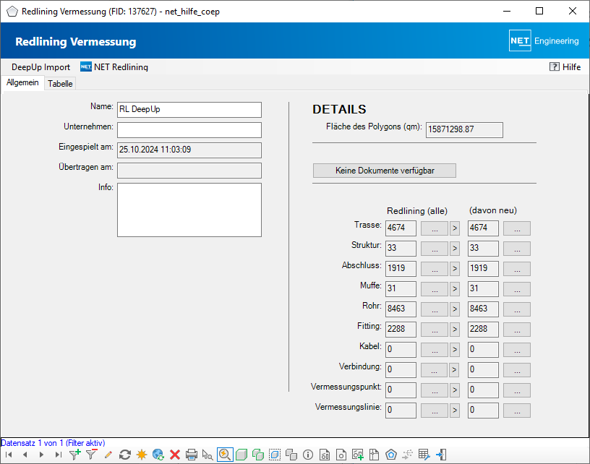Click Vermessungspunkt Redlining (alle) ellipsis button
The image size is (590, 464).
[435, 391]
